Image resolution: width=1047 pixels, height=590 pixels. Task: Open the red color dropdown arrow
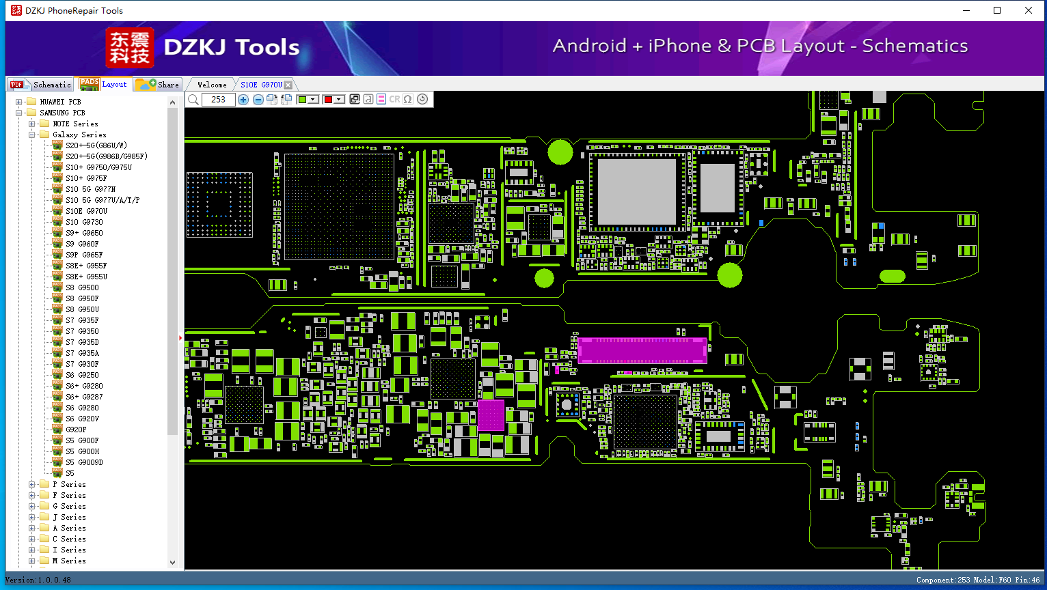point(338,100)
